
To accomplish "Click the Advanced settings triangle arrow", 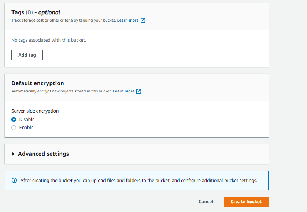I will coord(13,154).
